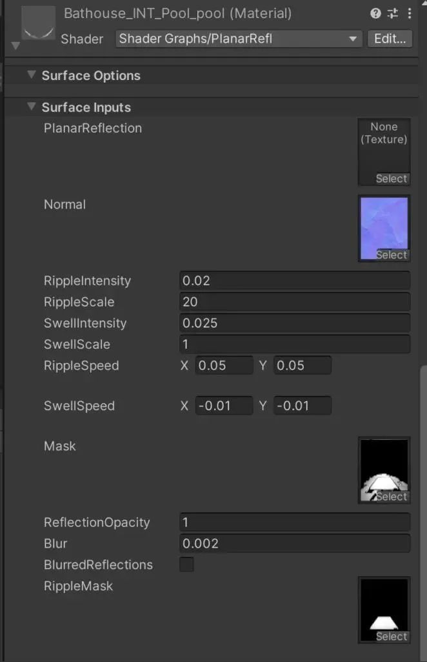Click the SwellSpeed Y field
Image resolution: width=427 pixels, height=662 pixels.
click(303, 406)
